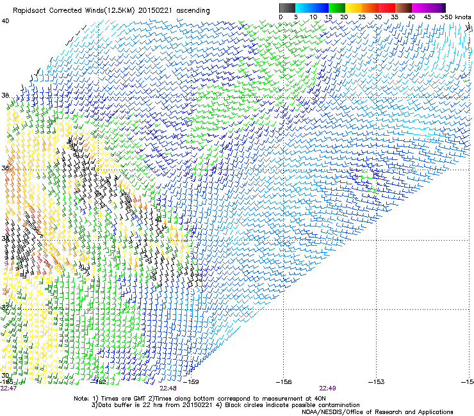Click the cyan 5-10 knots legend segment

tap(304, 8)
